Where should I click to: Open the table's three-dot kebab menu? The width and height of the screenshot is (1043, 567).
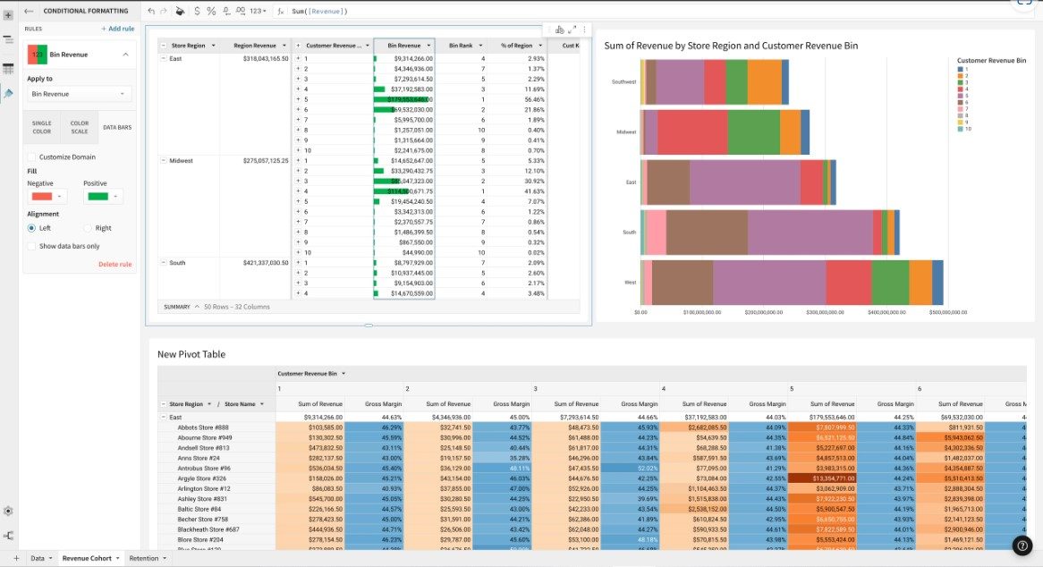pos(585,30)
